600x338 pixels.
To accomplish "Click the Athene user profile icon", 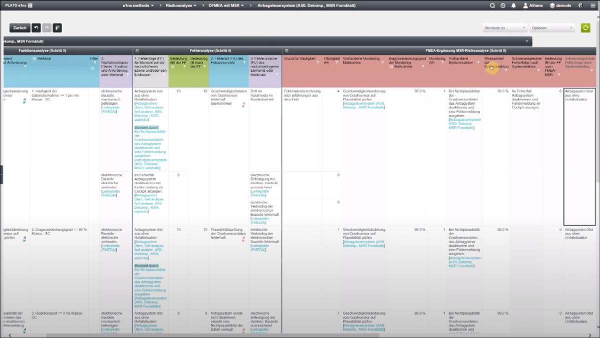I will [525, 5].
